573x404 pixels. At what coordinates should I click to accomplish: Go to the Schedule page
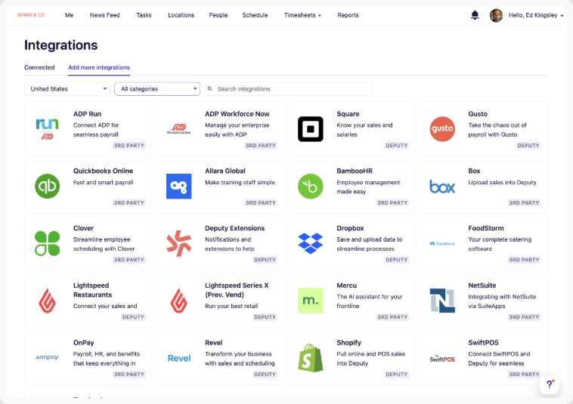[255, 15]
